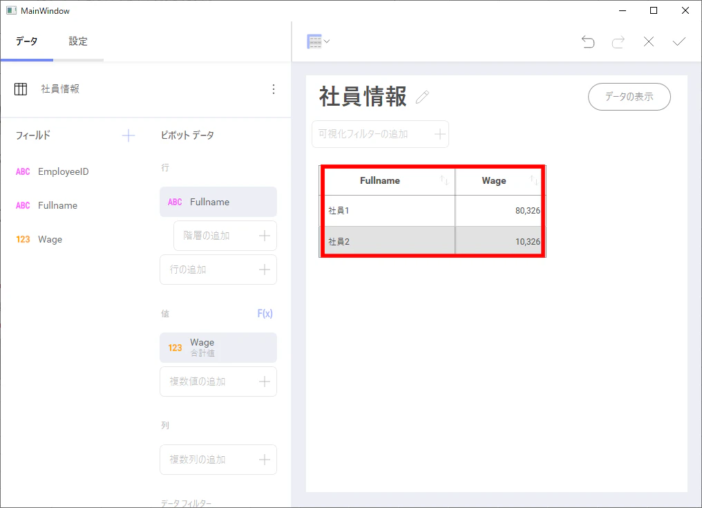The image size is (702, 508).
Task: Add a column with 複数列の追加
Action: (x=218, y=460)
